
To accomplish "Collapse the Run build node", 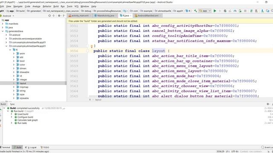I will [x=8, y=111].
